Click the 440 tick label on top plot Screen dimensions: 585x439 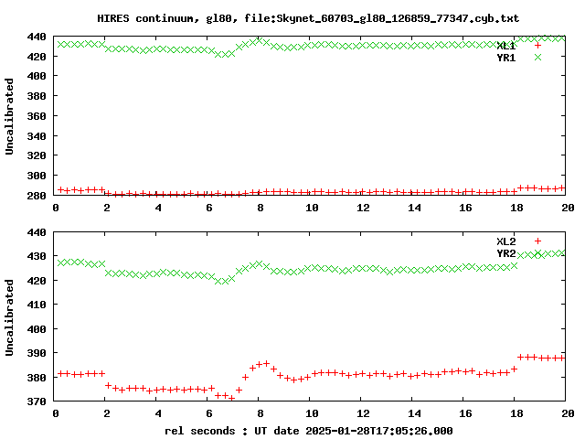click(37, 37)
